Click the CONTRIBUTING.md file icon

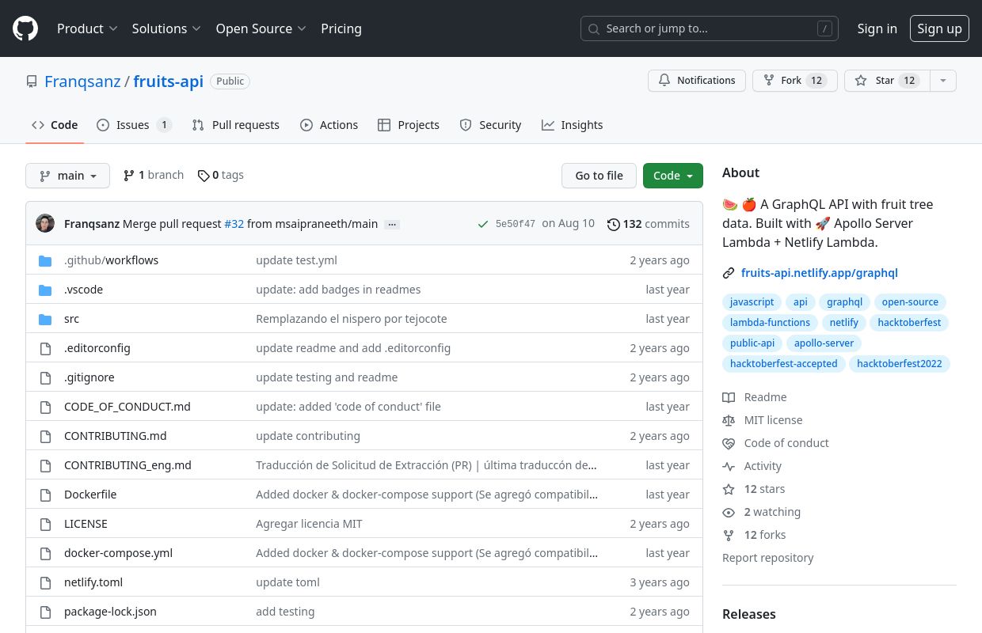(x=45, y=437)
